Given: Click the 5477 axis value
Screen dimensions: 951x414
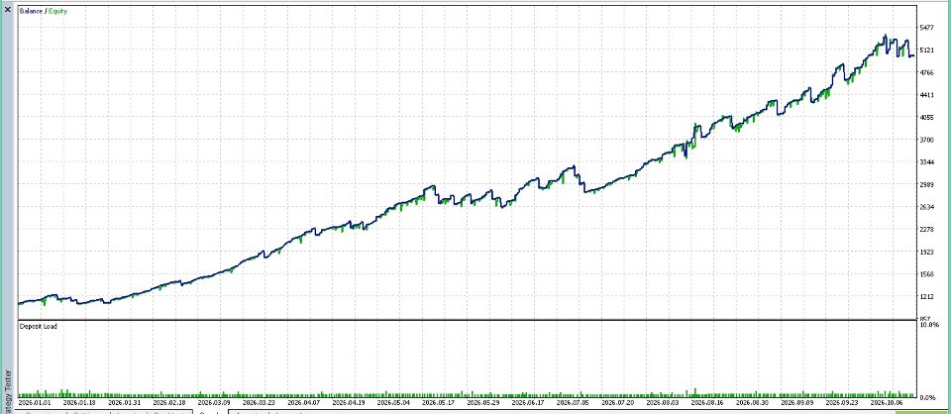Looking at the screenshot, I should (927, 28).
